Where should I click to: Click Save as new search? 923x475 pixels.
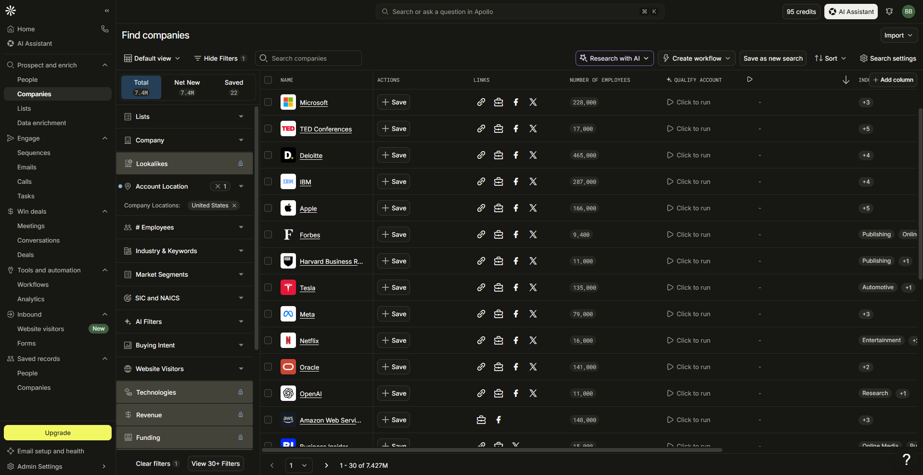773,58
